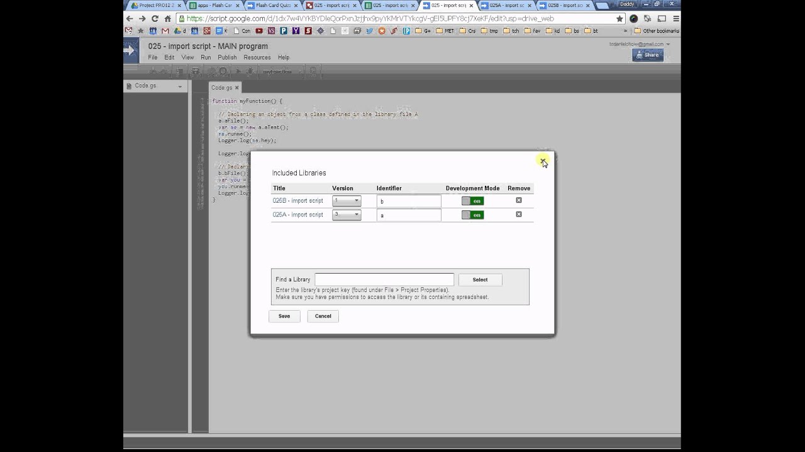The width and height of the screenshot is (805, 452).
Task: Open the version dropdown for 025B library
Action: [x=347, y=201]
